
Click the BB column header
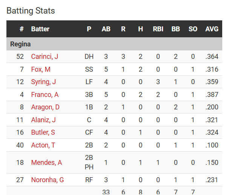[175, 29]
